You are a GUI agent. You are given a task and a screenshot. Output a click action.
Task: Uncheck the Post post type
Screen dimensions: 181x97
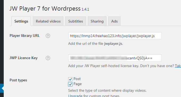pos(70,79)
